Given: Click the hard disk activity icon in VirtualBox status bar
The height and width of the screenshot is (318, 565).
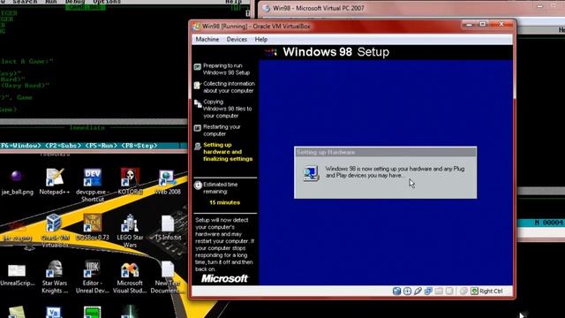Looking at the screenshot, I should pyautogui.click(x=396, y=291).
